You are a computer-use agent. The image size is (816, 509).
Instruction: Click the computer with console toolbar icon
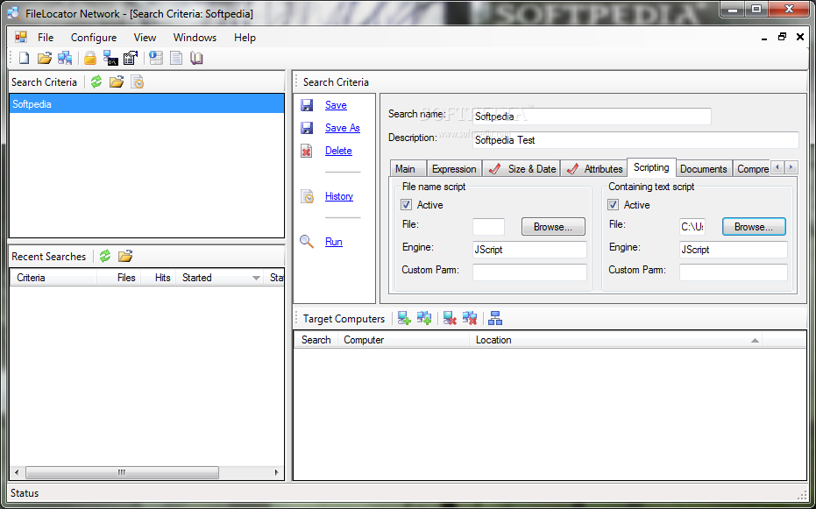tap(110, 58)
